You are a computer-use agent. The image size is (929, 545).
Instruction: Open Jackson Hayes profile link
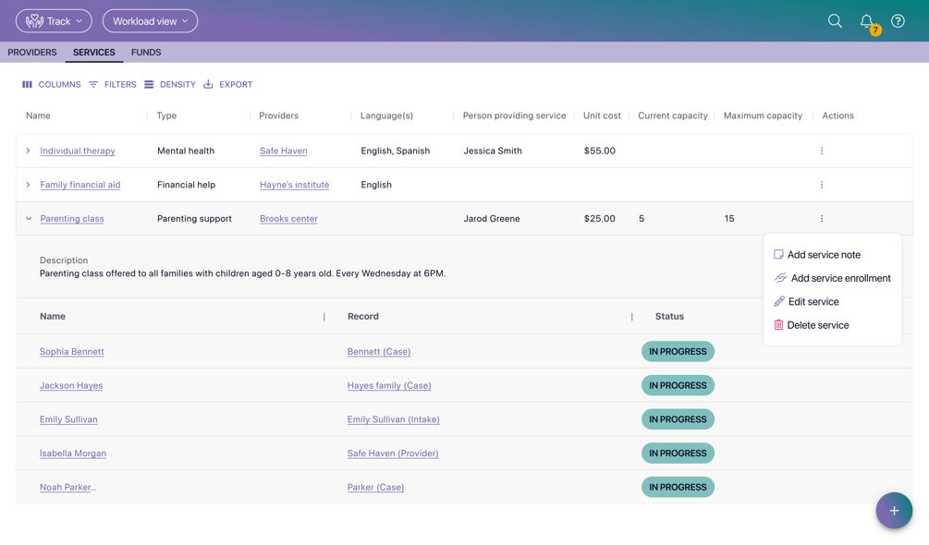click(x=71, y=385)
